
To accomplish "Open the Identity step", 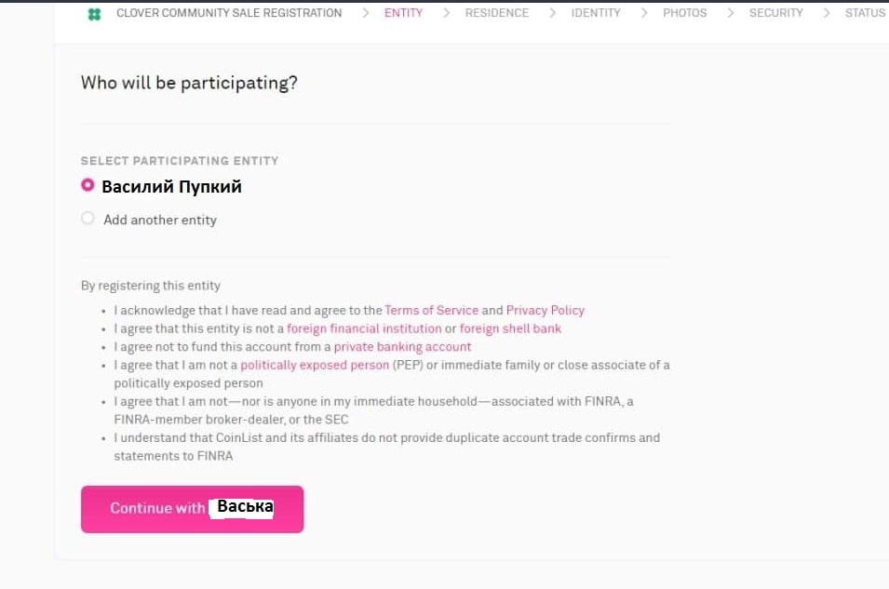I will point(596,13).
